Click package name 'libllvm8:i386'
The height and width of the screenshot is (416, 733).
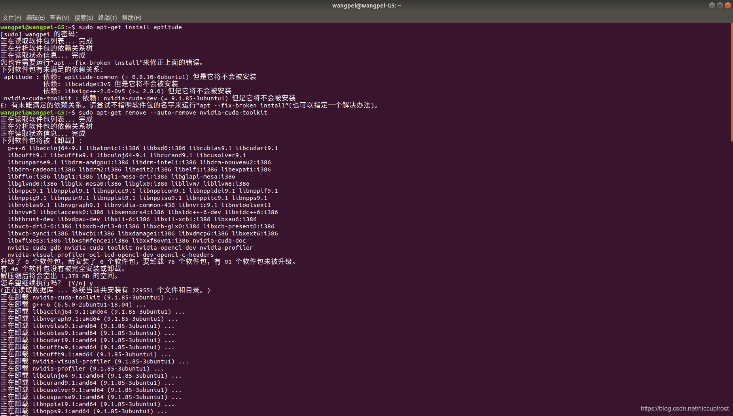[226, 184]
